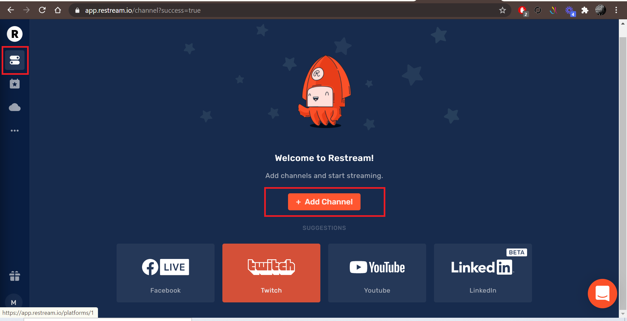Open the events calendar star icon

point(15,84)
